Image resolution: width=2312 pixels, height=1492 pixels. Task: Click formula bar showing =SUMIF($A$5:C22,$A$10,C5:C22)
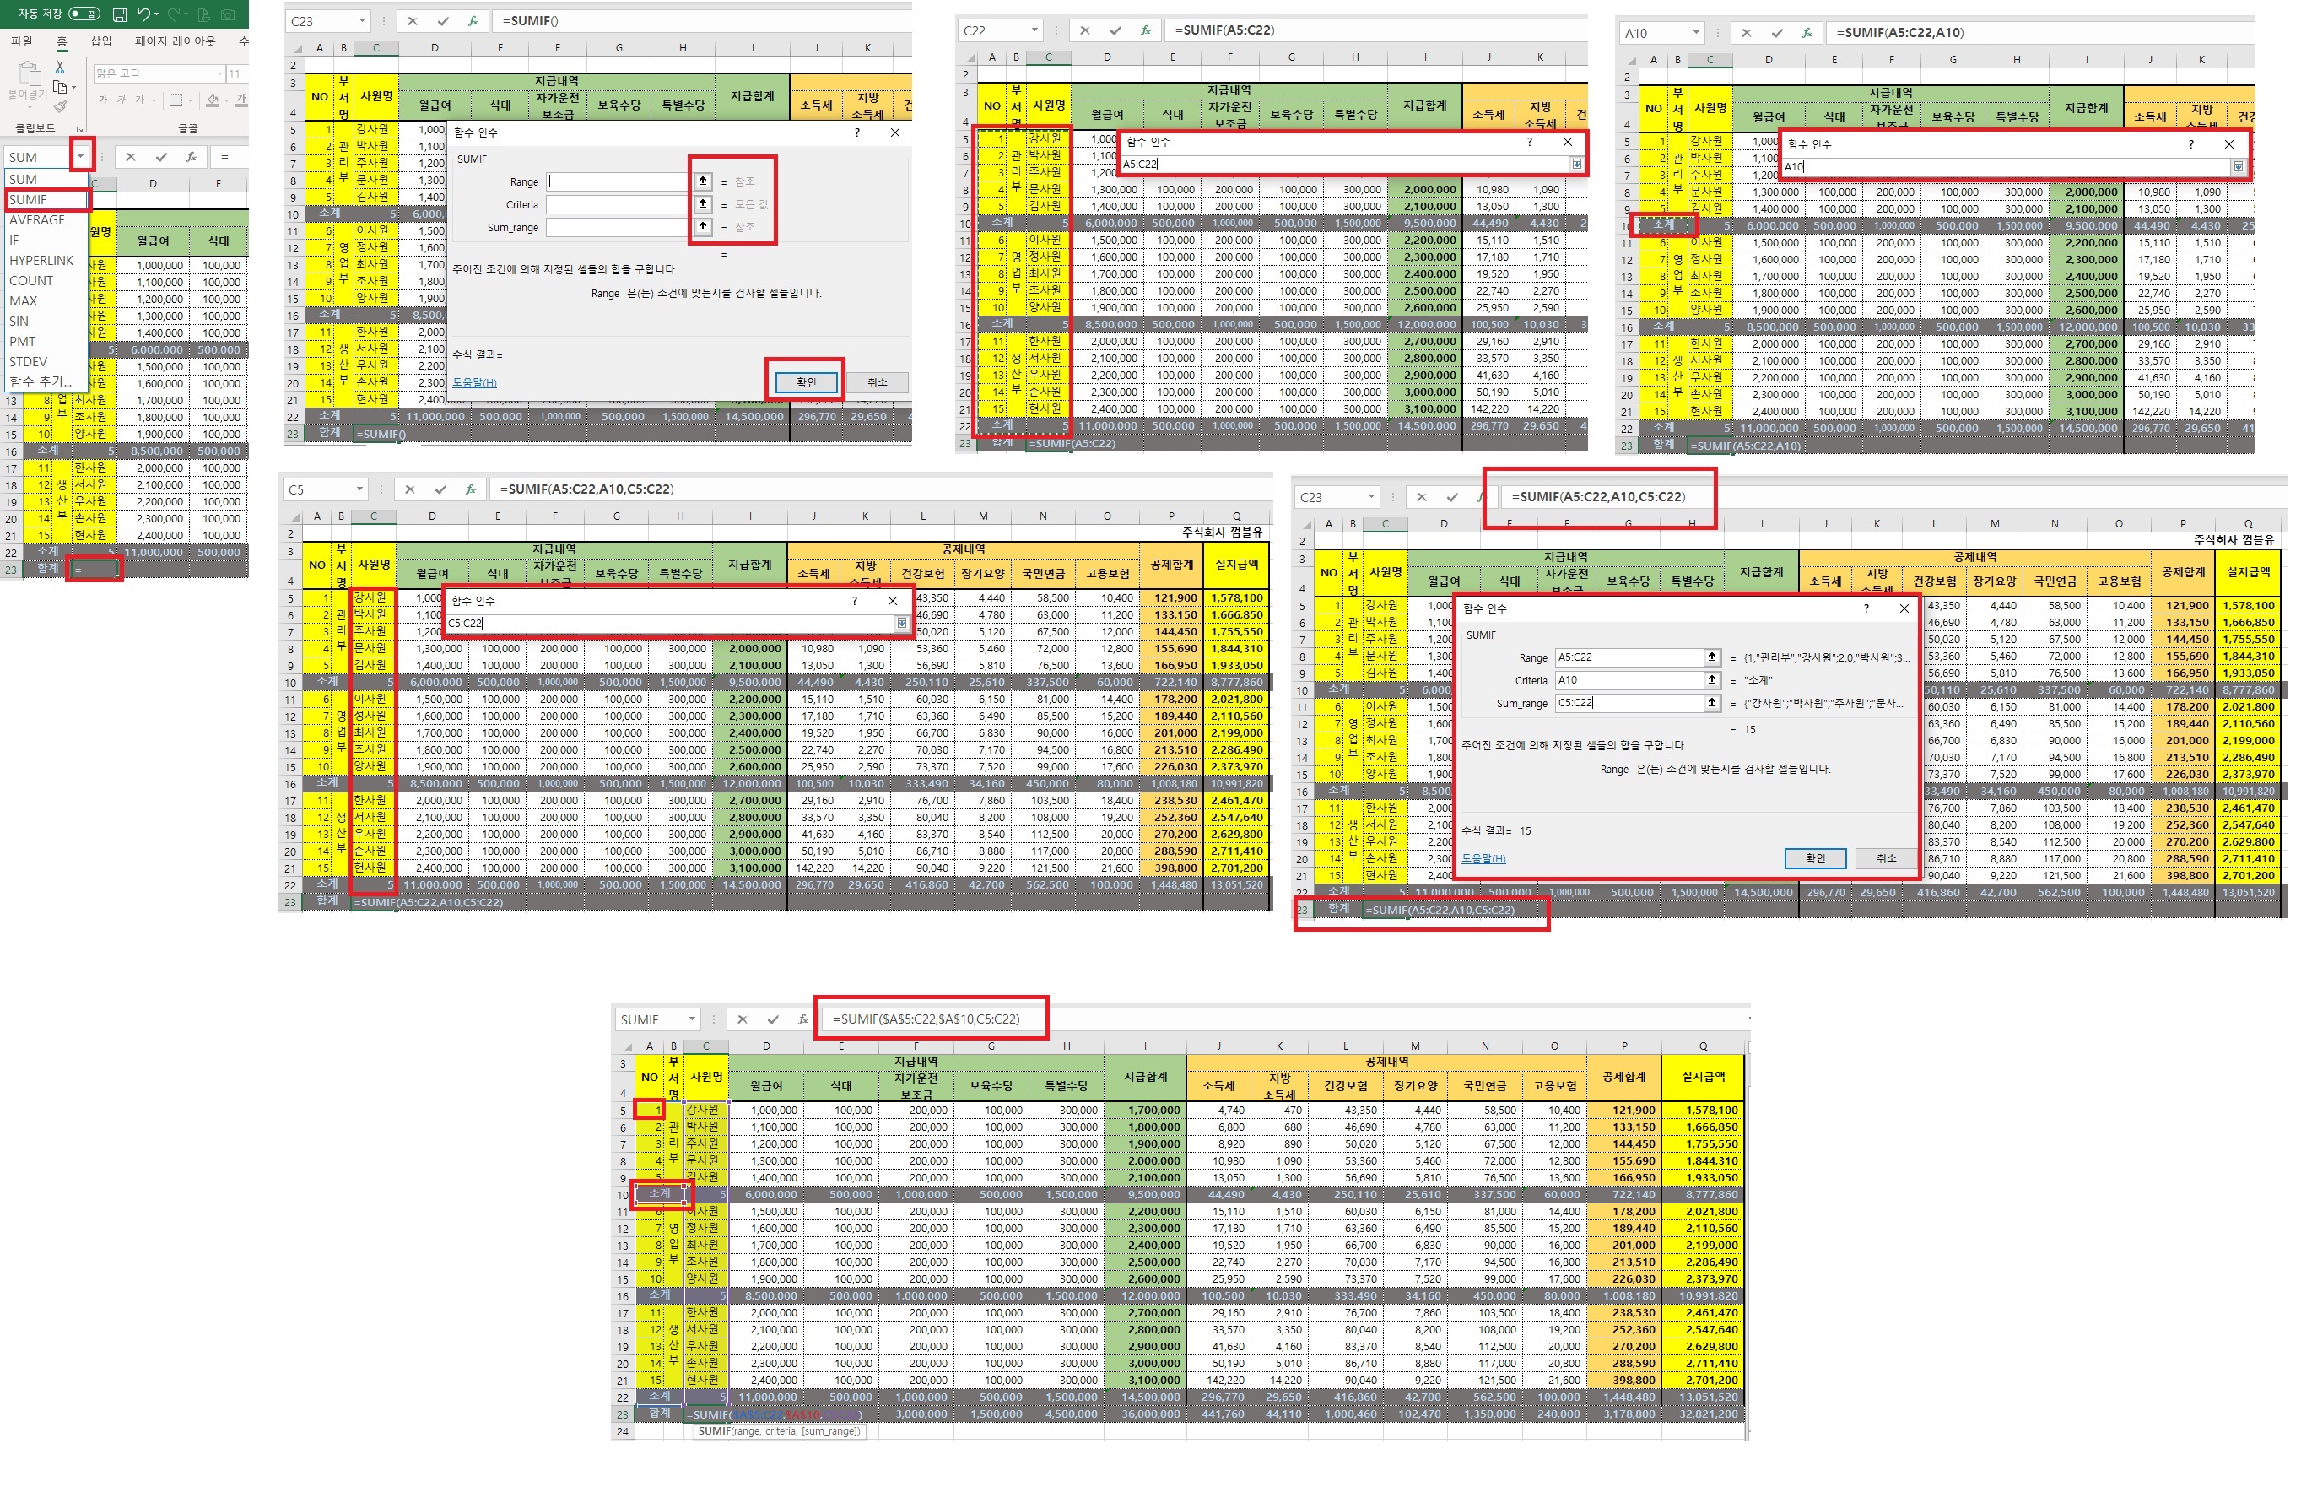[x=928, y=1019]
